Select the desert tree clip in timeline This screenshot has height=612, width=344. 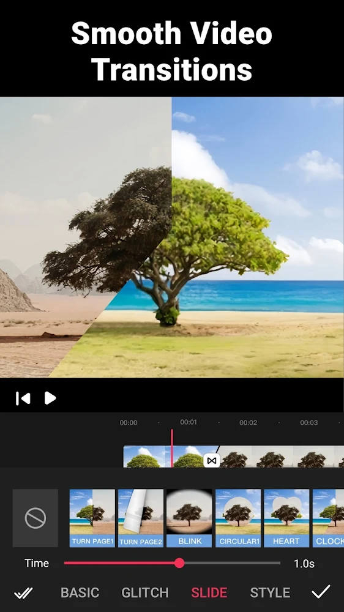(x=281, y=457)
